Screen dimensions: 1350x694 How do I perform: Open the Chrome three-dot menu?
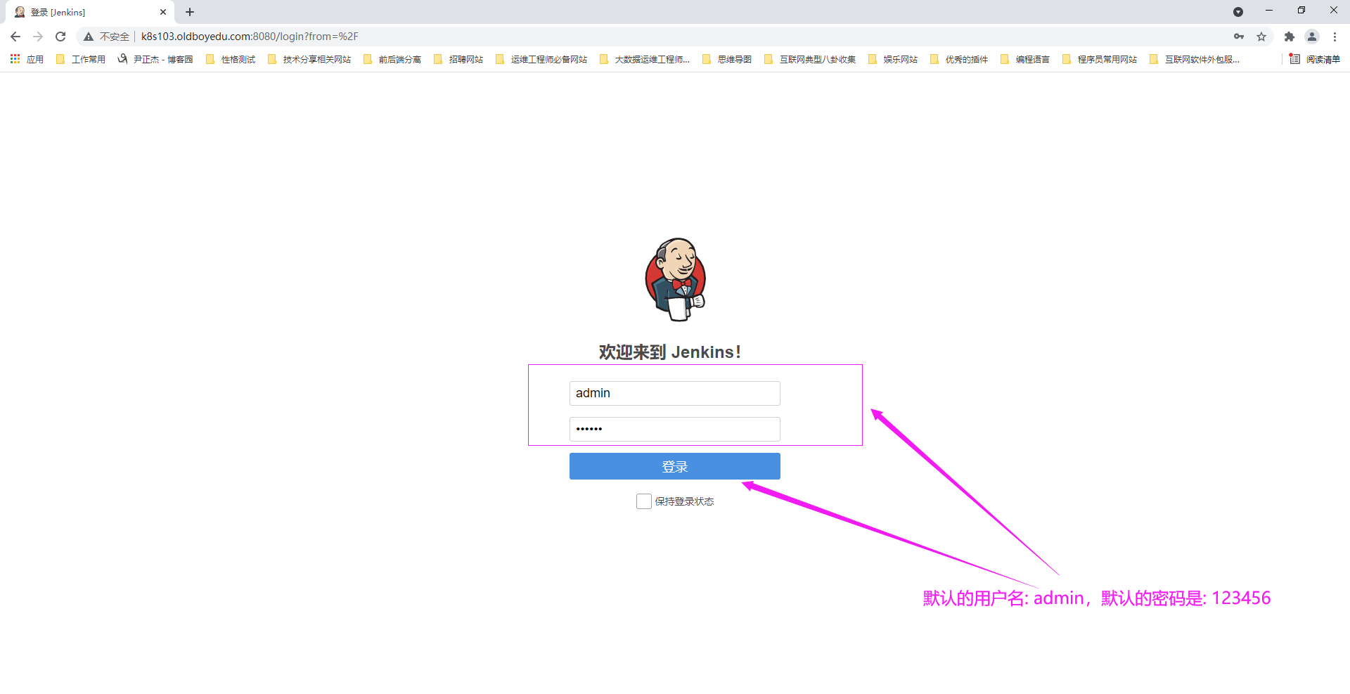[1335, 37]
